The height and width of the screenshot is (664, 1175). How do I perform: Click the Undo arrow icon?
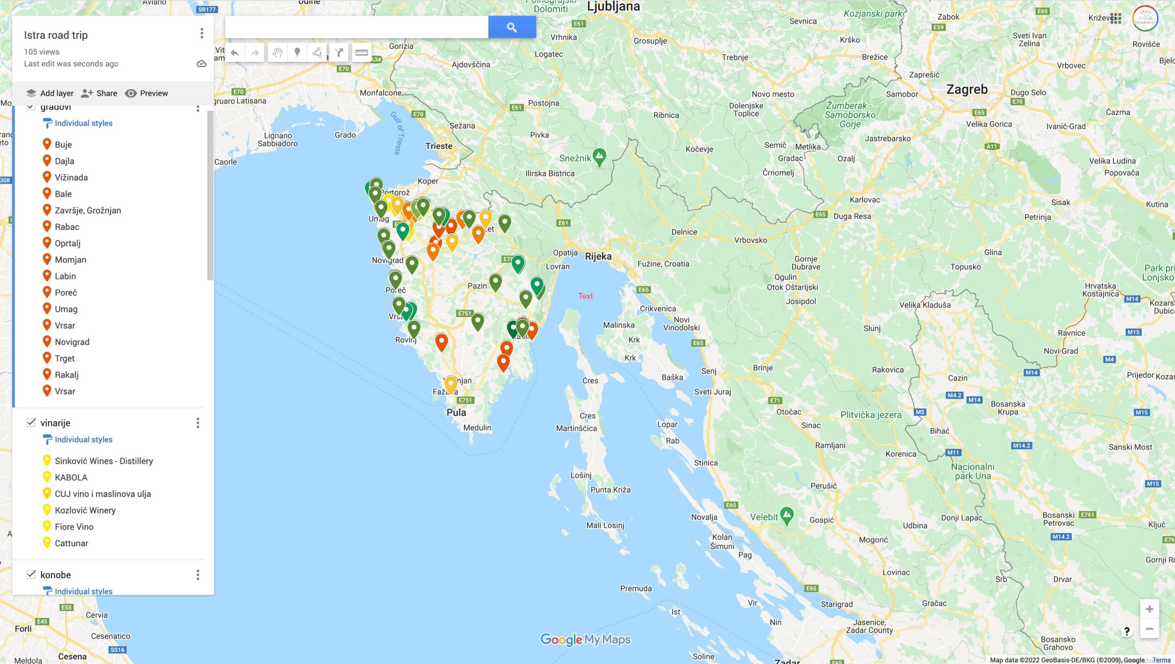(234, 52)
